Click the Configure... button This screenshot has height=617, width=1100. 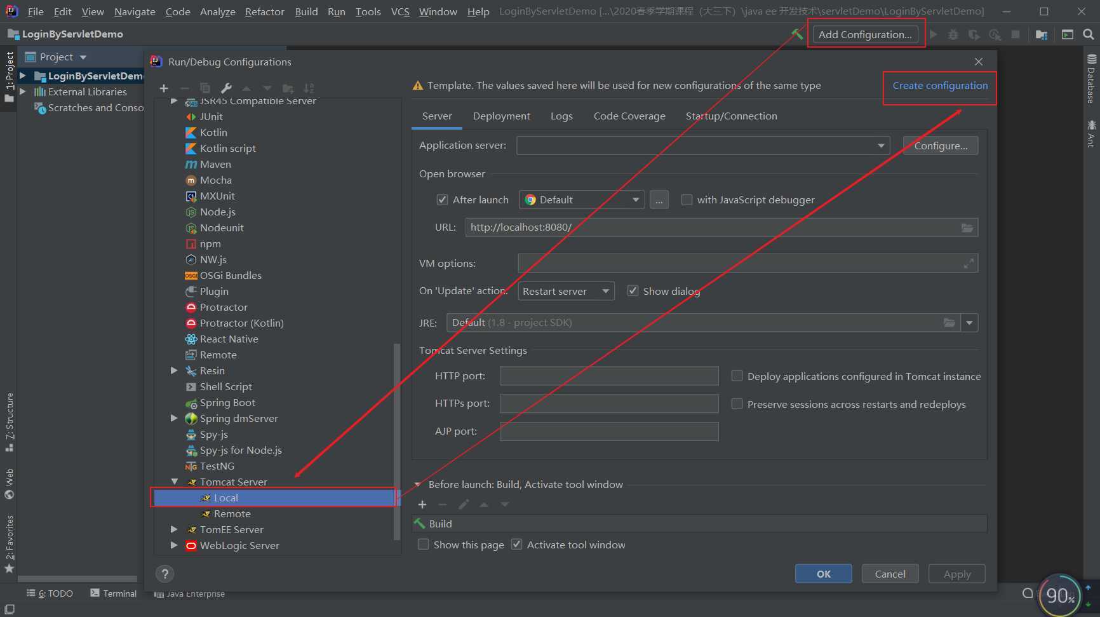(x=941, y=146)
